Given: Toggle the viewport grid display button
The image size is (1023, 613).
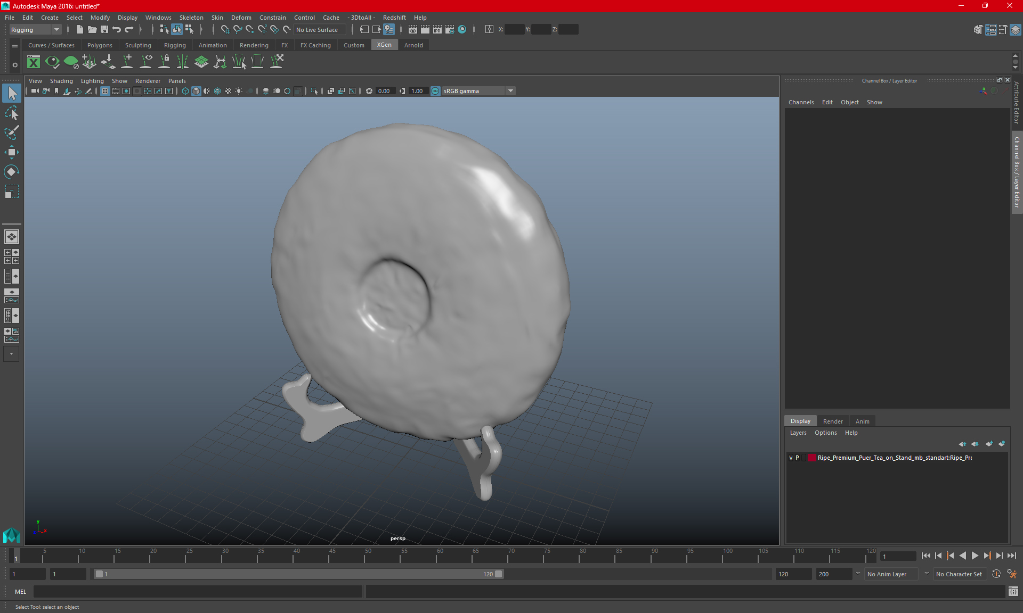Looking at the screenshot, I should click(x=105, y=91).
